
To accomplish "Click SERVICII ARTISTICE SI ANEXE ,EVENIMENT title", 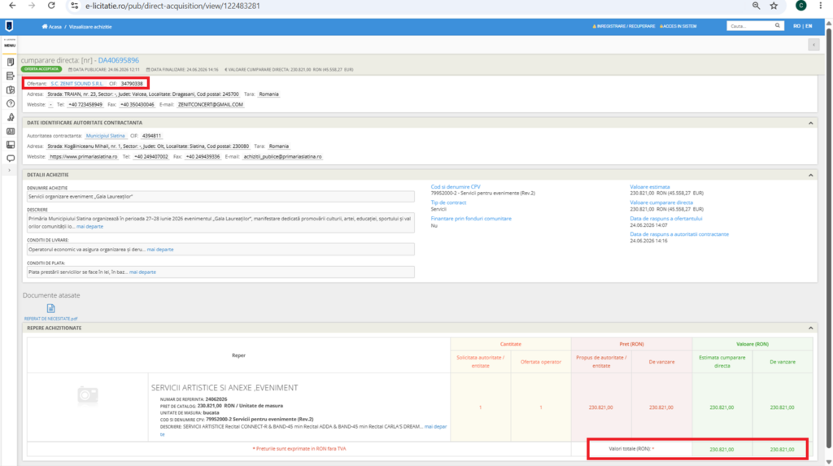I will [225, 388].
